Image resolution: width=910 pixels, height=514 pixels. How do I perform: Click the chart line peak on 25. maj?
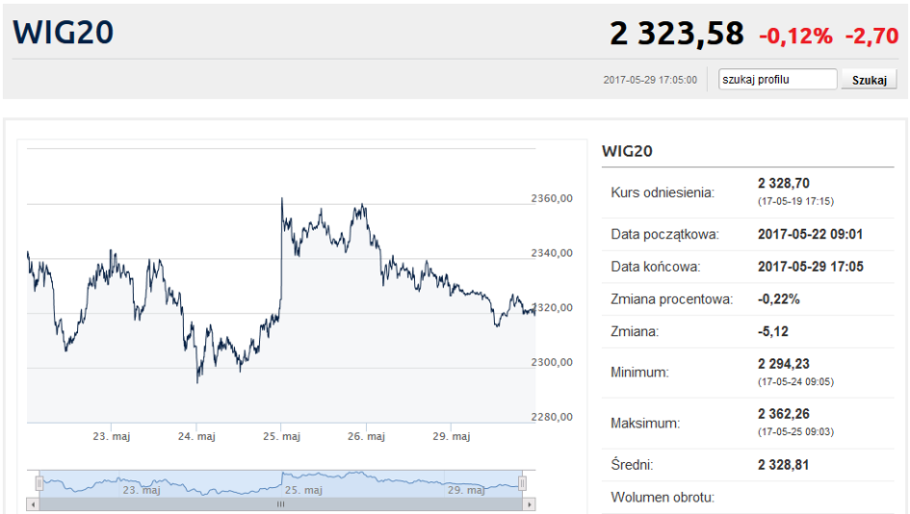[282, 199]
